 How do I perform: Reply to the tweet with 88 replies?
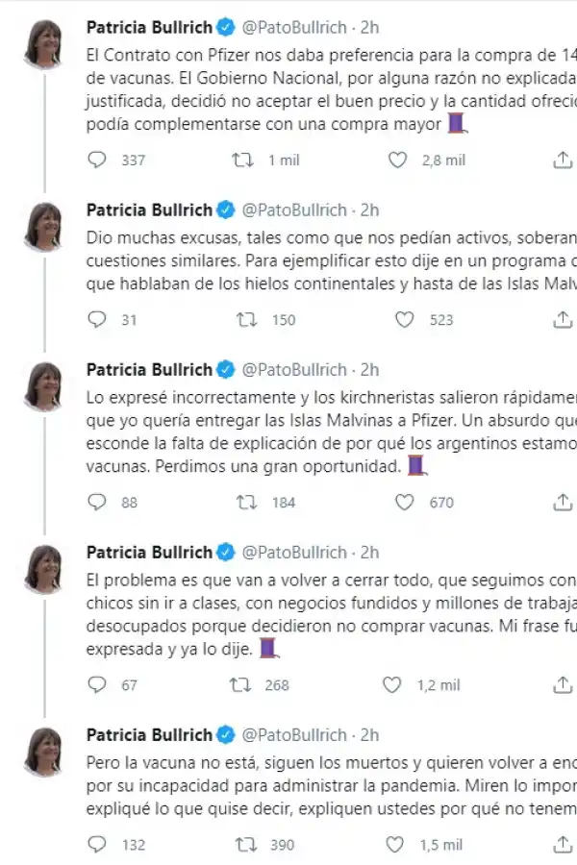pos(96,501)
